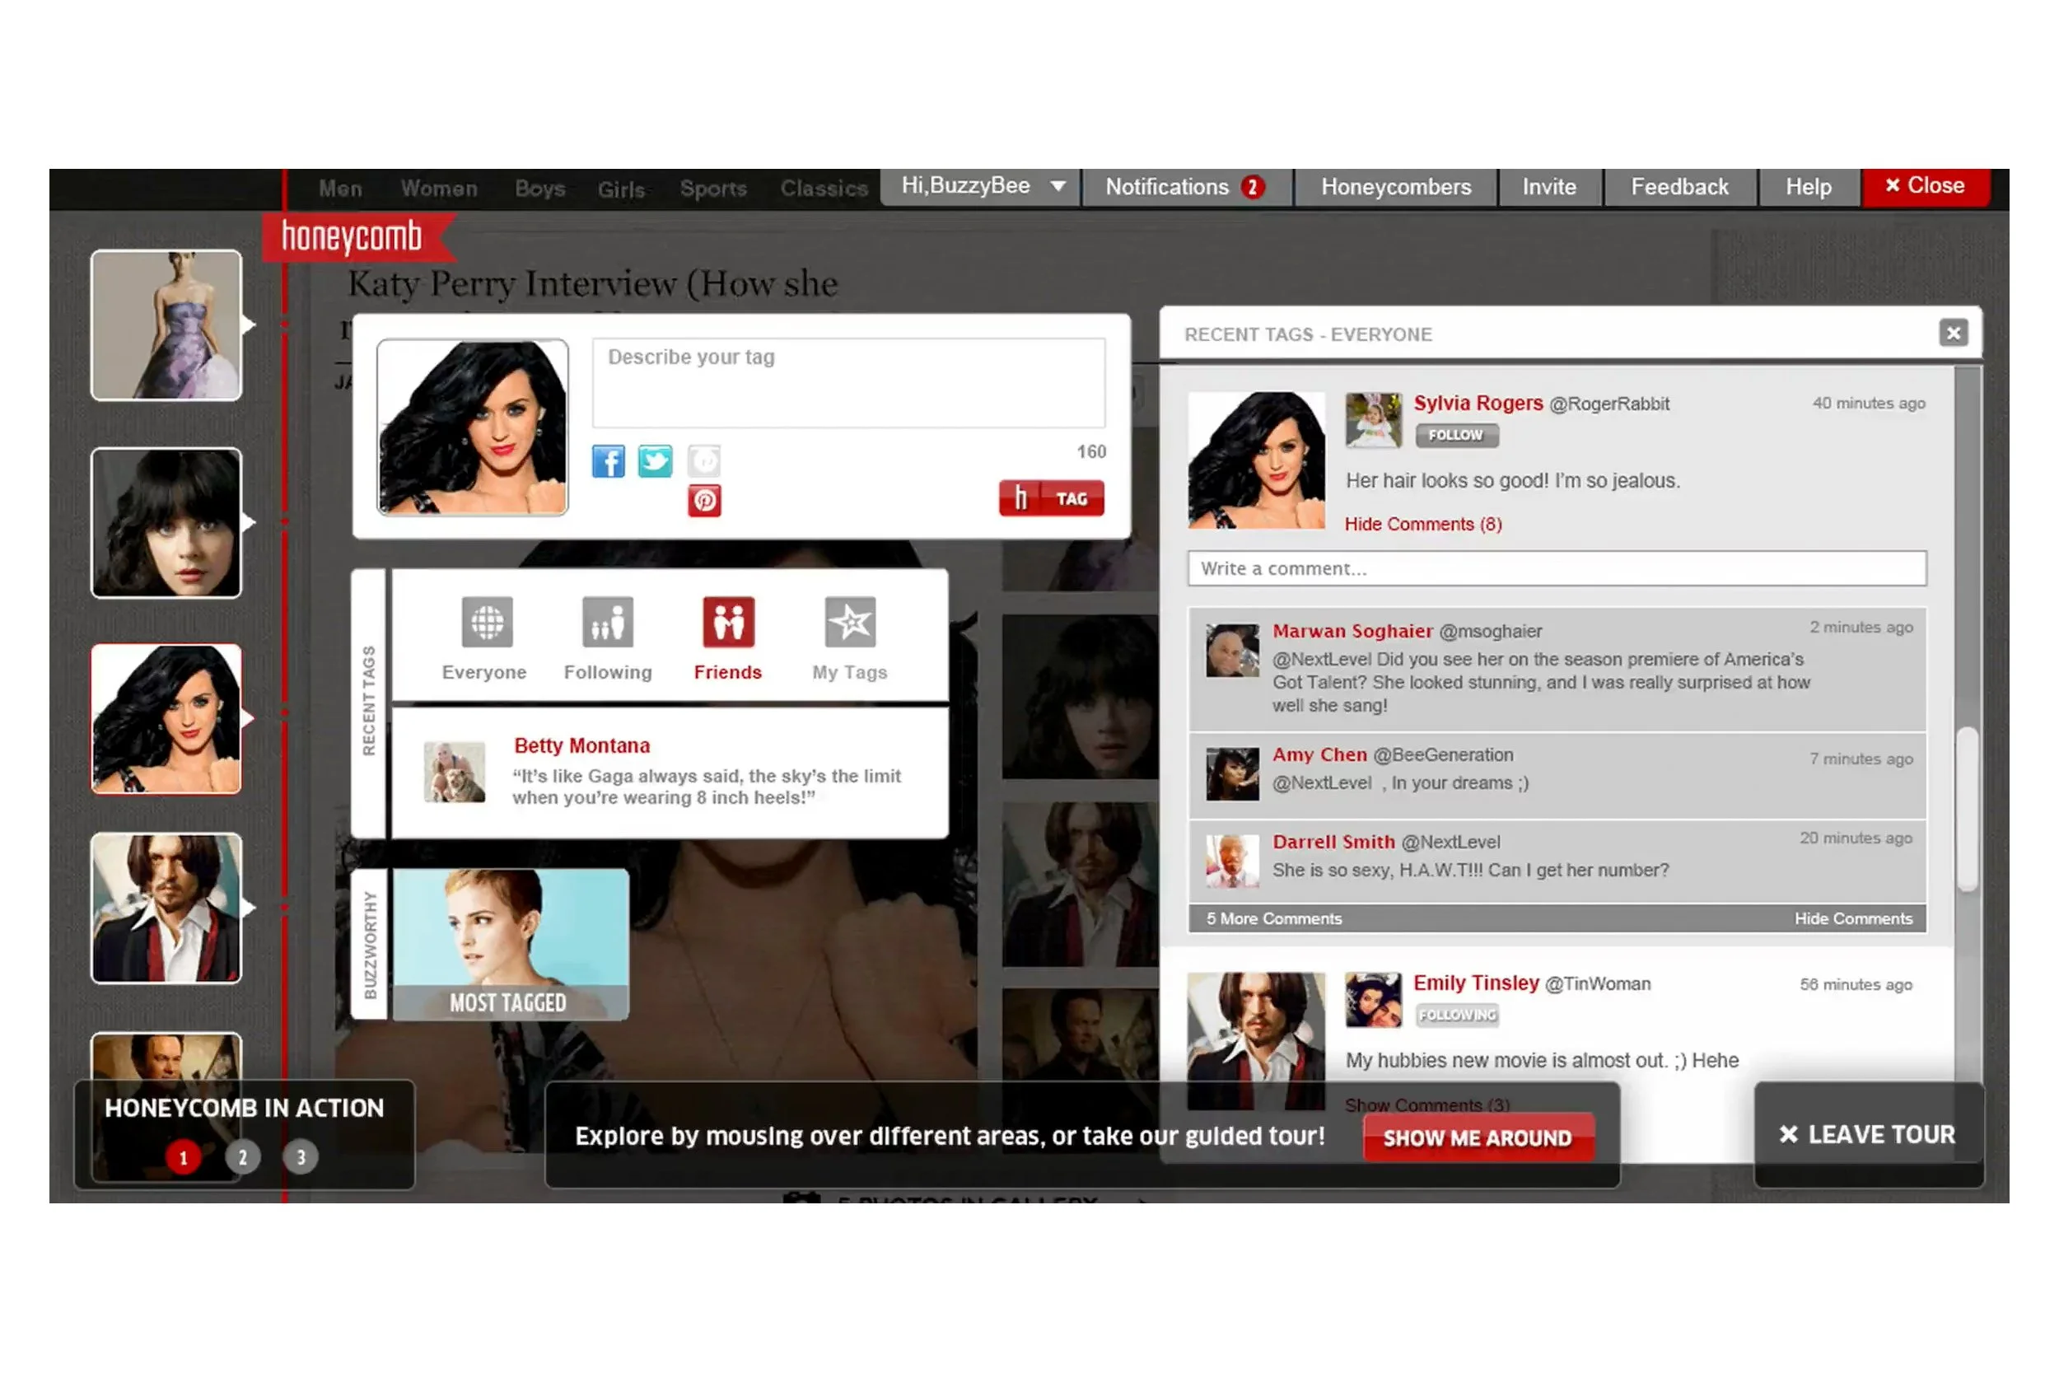2059x1373 pixels.
Task: Toggle Following status for Emily Tinsley
Action: (x=1457, y=1015)
